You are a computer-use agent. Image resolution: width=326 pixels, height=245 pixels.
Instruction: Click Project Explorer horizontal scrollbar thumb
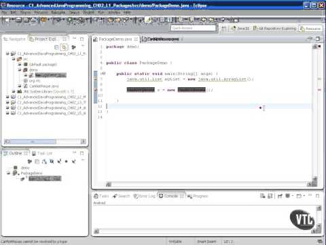[33, 142]
